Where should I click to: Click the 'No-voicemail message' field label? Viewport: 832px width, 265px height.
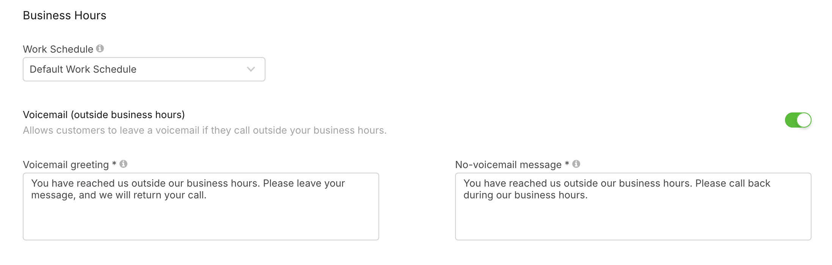click(x=508, y=165)
